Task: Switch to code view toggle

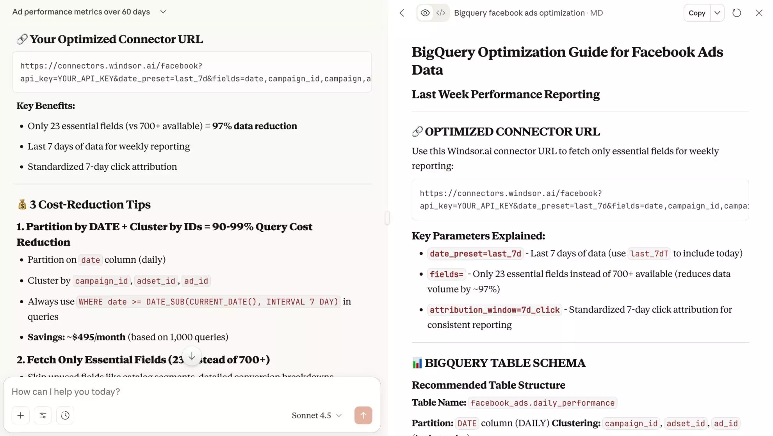Action: pyautogui.click(x=441, y=13)
